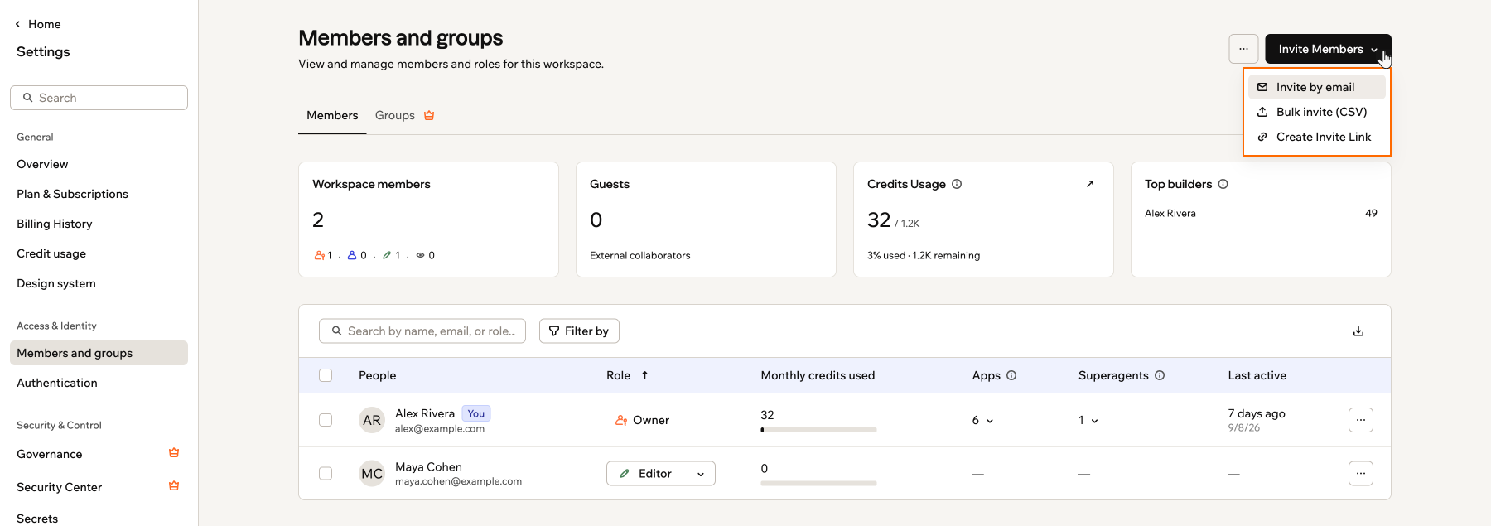Click the link icon for Create Invite Link
The height and width of the screenshot is (526, 1491).
[x=1262, y=137]
